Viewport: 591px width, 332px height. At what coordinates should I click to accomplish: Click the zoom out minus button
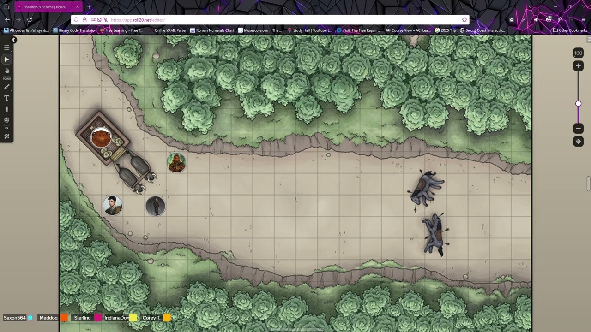point(578,128)
